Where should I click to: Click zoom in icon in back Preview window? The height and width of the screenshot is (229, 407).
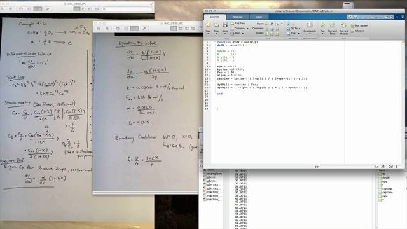point(11,9)
